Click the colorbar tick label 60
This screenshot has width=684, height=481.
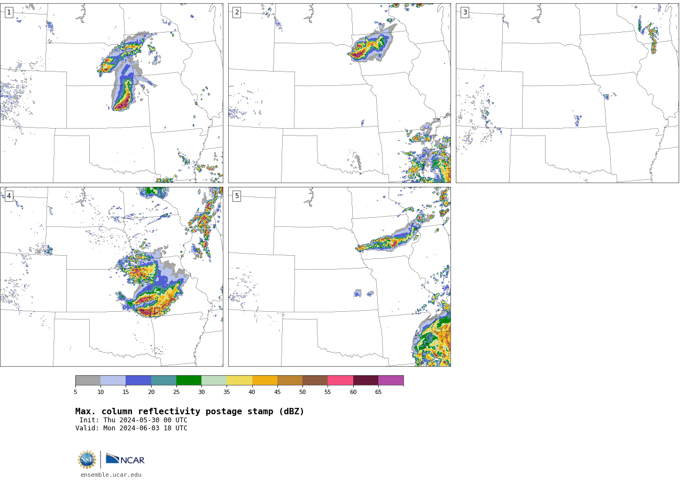pyautogui.click(x=353, y=392)
